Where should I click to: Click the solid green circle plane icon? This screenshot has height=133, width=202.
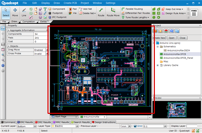click(154, 17)
